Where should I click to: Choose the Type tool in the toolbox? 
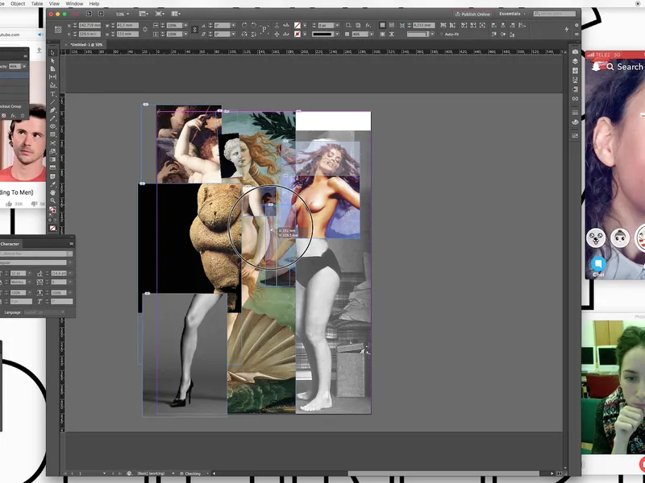pos(52,94)
